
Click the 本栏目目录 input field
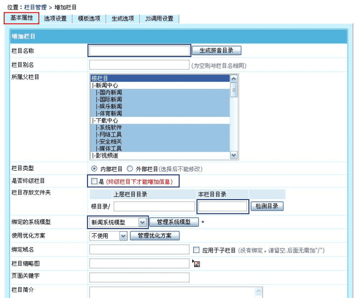[223, 206]
